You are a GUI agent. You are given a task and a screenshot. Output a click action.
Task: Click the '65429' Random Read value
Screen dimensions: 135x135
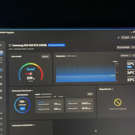(x=85, y=103)
